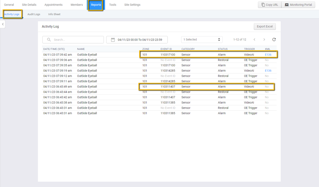Click the CATEGORY column header
Viewport: 319px width, 187px height.
(x=188, y=49)
